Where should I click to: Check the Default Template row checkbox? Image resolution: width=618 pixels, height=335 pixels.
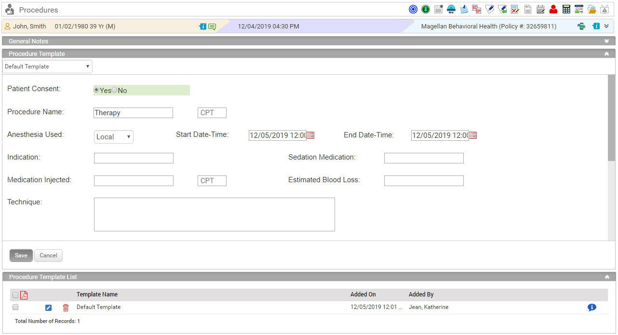click(x=15, y=307)
